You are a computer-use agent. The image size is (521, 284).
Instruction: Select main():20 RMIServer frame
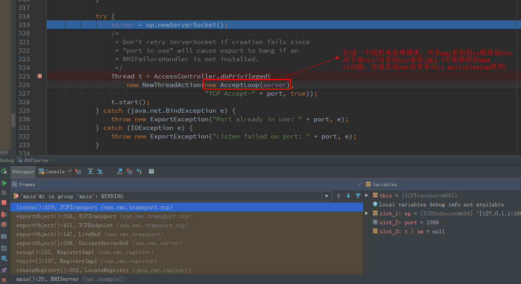tap(187, 279)
